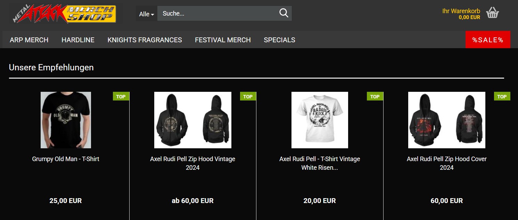518x220 pixels.
Task: Click the white Badass Rock shirt image
Action: click(320, 120)
